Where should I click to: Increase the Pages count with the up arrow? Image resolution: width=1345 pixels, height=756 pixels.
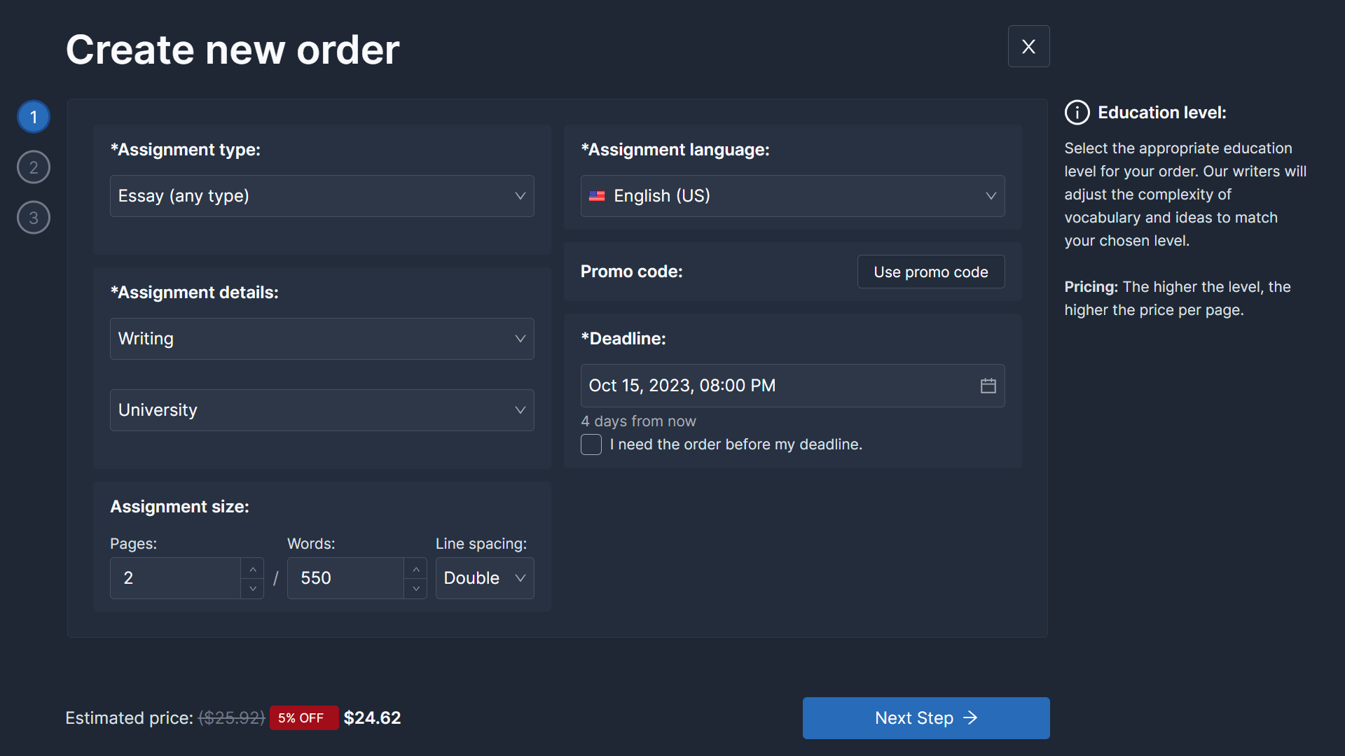(252, 568)
